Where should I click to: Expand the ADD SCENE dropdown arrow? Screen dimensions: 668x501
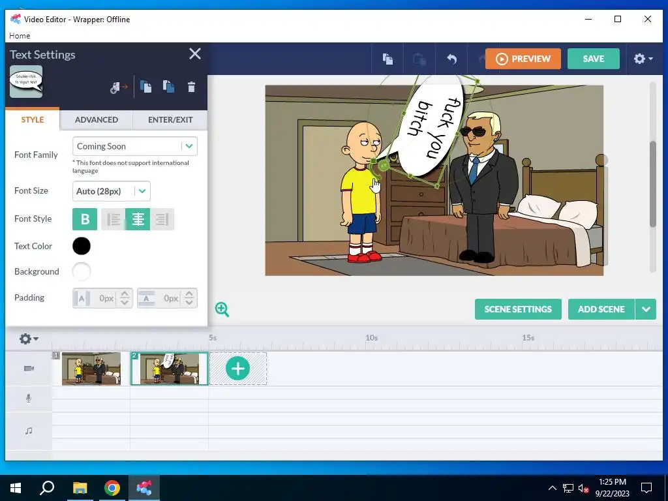(x=646, y=309)
